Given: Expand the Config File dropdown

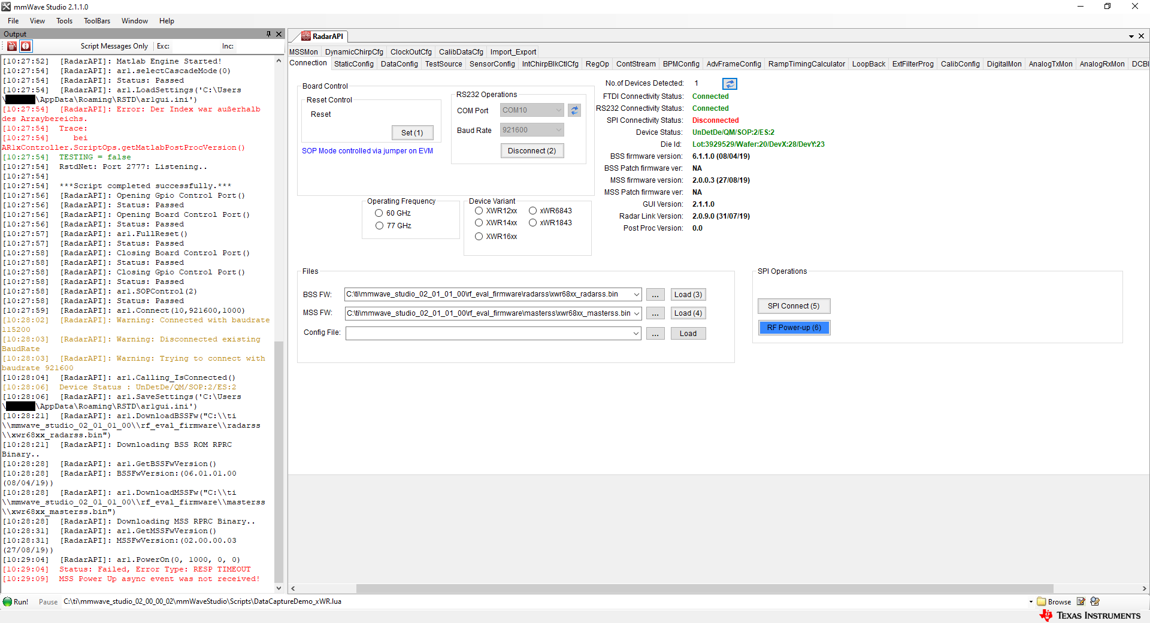Looking at the screenshot, I should click(636, 334).
